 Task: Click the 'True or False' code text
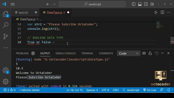coord(39,42)
